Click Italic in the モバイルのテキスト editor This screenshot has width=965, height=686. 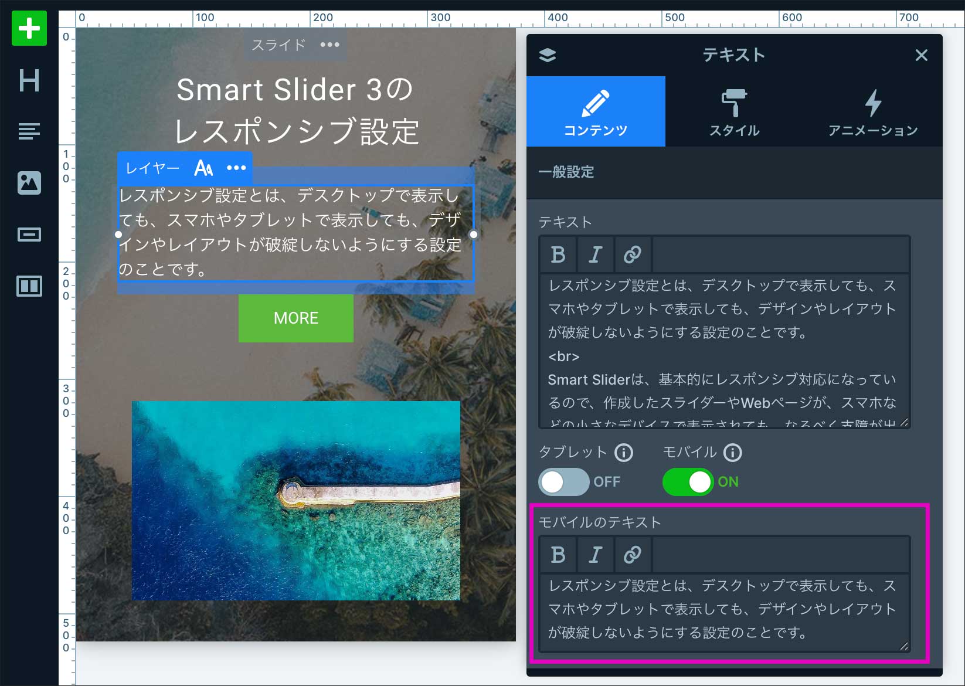tap(595, 555)
